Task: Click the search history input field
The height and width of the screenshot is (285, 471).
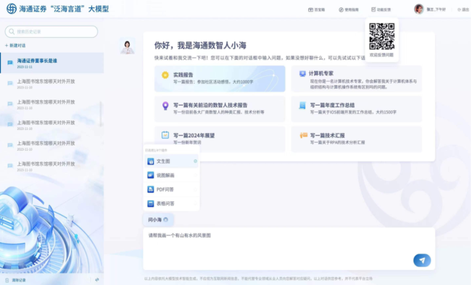Action: [x=51, y=32]
